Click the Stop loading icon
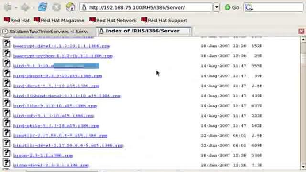This screenshot has width=306, height=172. pos(56,8)
